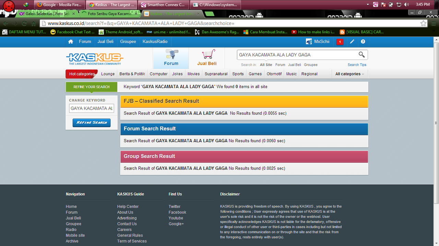Switch to Foto Seribu Gaya Kacamata tab
The height and width of the screenshot is (246, 439).
(109, 14)
